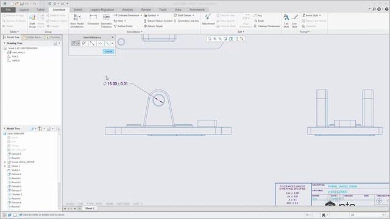Open the Help icon at top right
390x219 pixels.
[x=387, y=9]
